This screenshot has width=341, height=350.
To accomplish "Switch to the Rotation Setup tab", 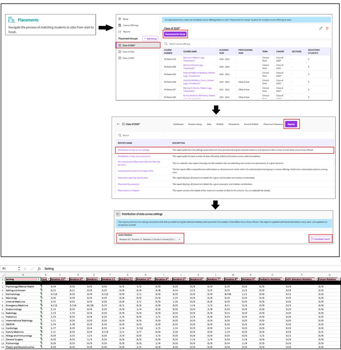I will point(195,124).
